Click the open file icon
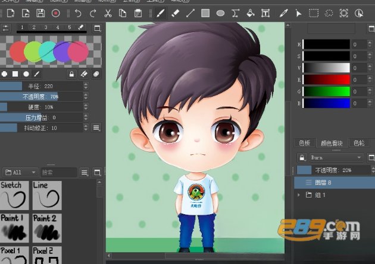The image size is (375, 264). tap(26, 13)
